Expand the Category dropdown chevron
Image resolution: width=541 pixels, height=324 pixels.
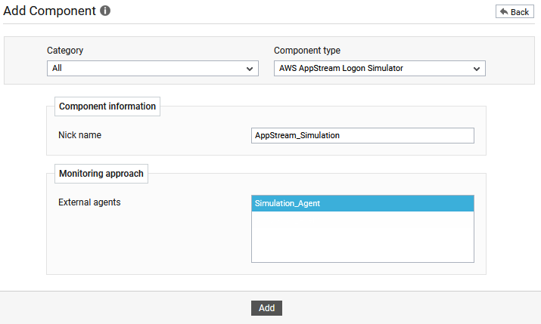(250, 69)
